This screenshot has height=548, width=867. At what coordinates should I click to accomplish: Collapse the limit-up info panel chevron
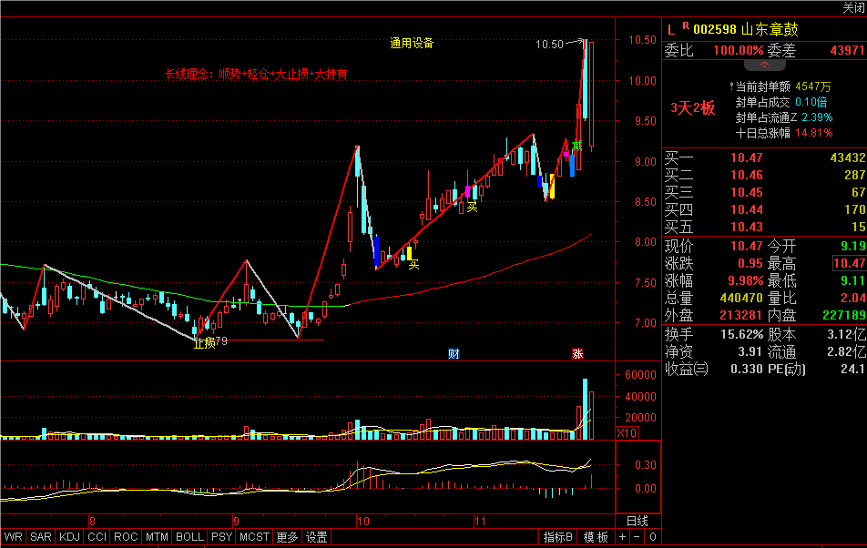764,65
